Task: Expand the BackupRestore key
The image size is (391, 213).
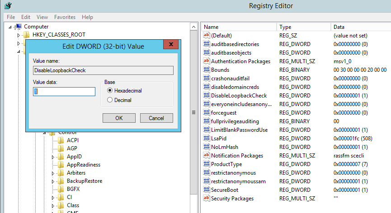Action: click(x=53, y=181)
